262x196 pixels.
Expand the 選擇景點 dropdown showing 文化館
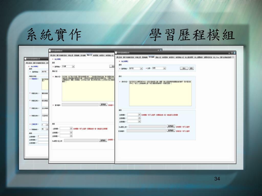coord(73,67)
